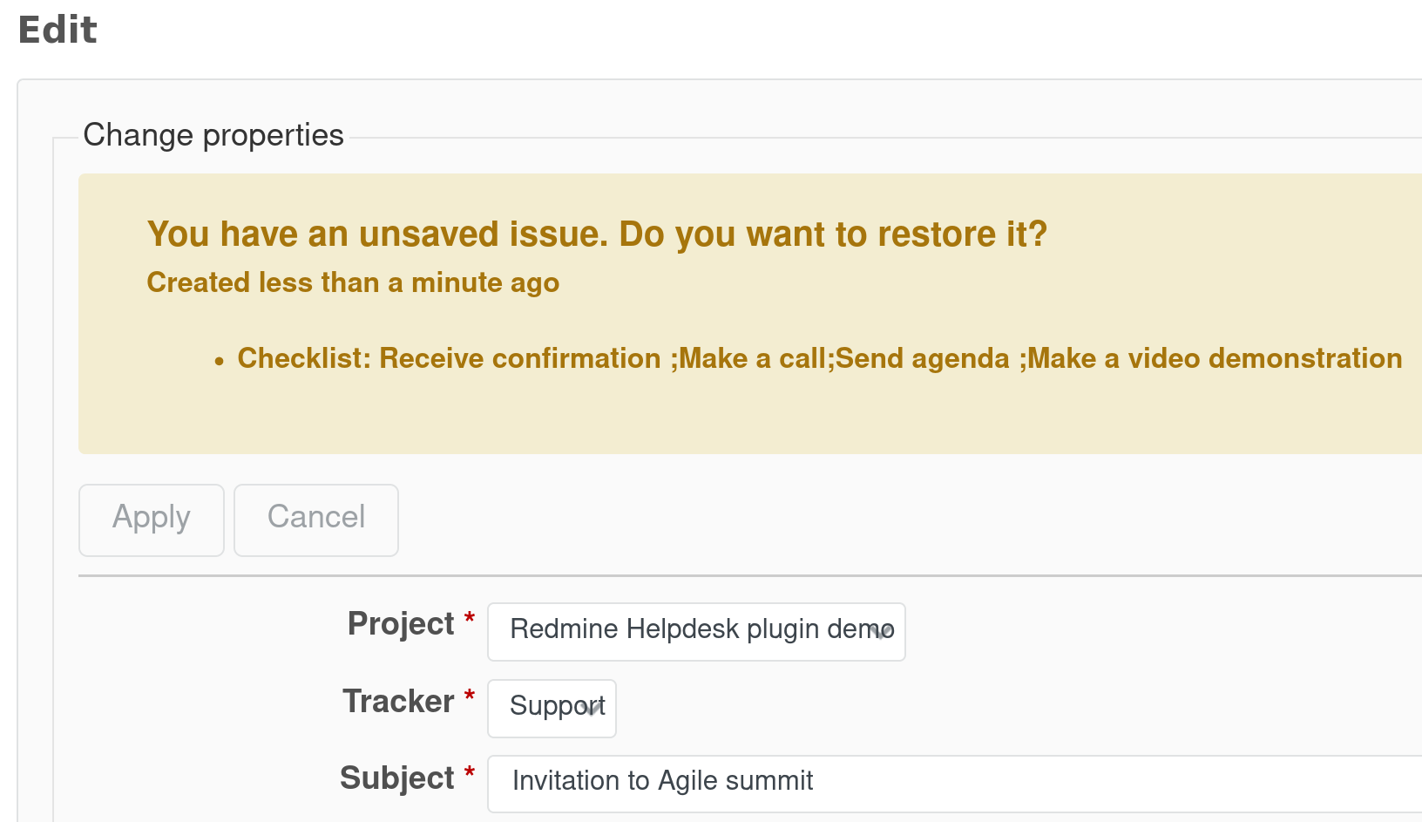Change the Tracker from Support
The image size is (1422, 822).
coord(551,708)
